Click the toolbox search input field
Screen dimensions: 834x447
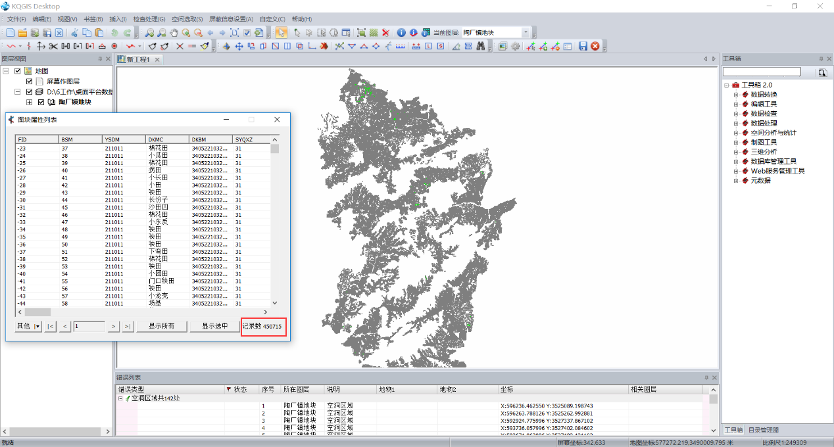click(762, 72)
